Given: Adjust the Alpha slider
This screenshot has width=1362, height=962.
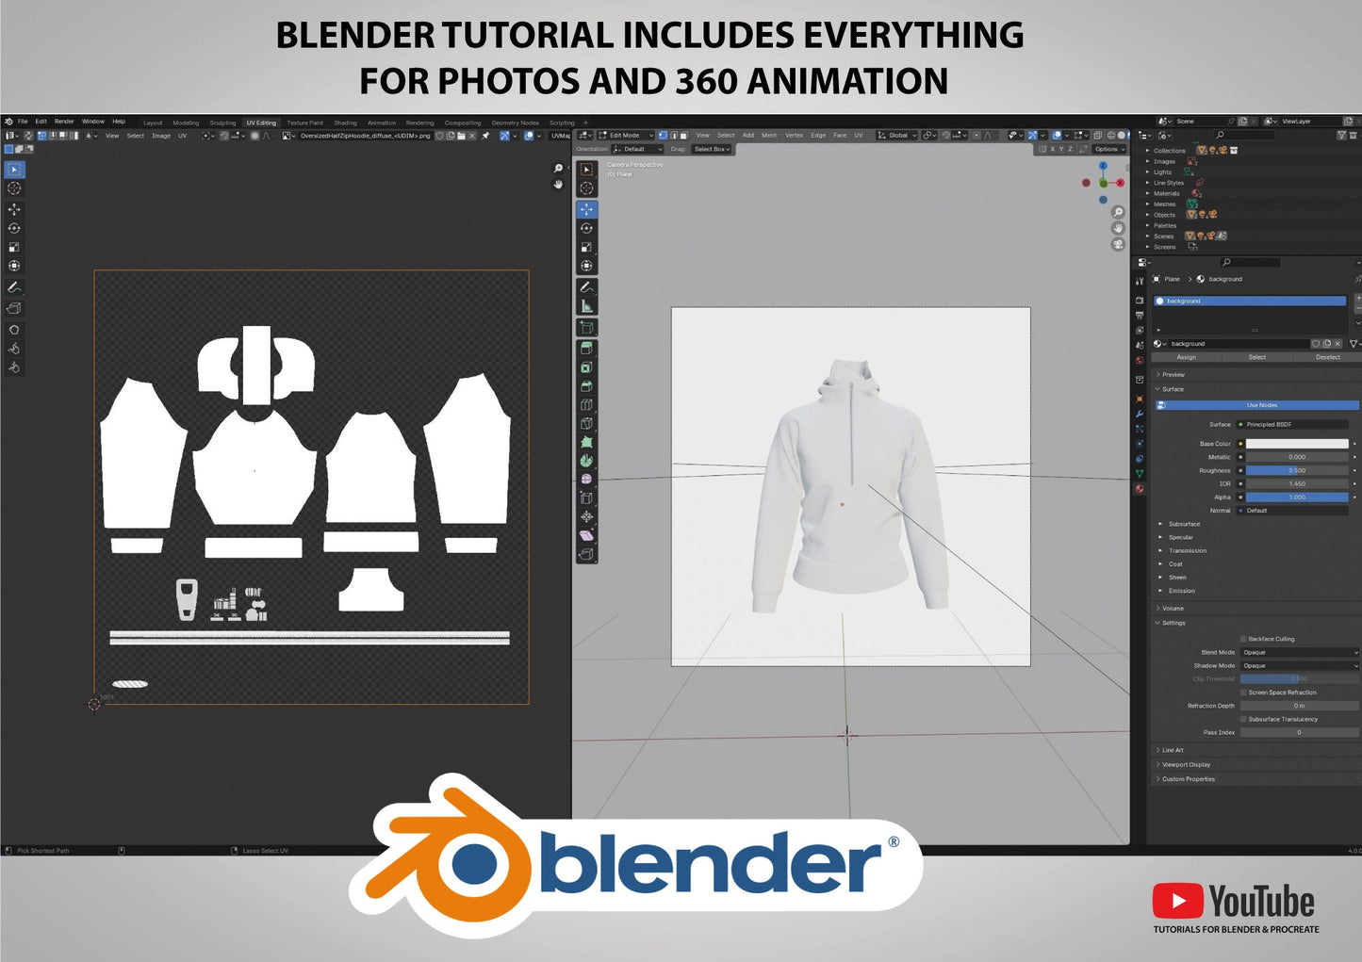Looking at the screenshot, I should click(1297, 497).
